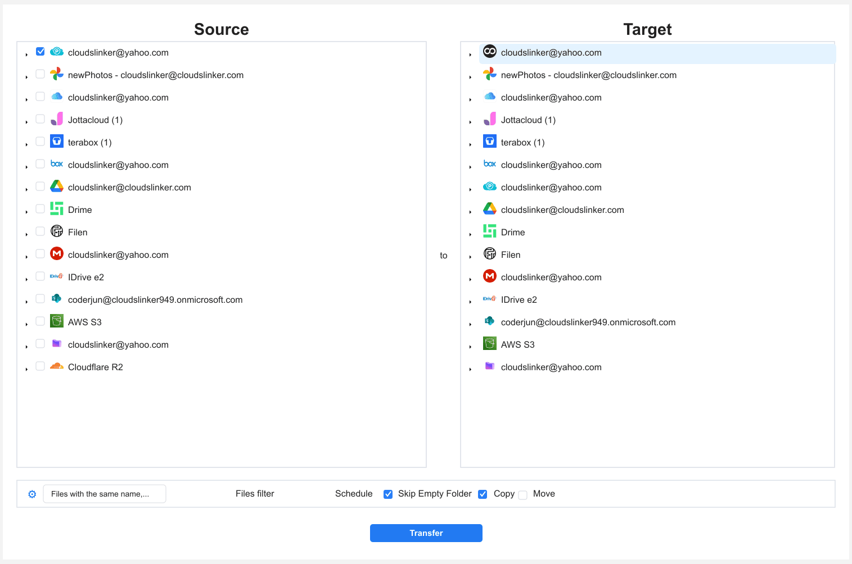852x564 pixels.
Task: Click the MEGA icon in Target list
Action: pos(490,276)
